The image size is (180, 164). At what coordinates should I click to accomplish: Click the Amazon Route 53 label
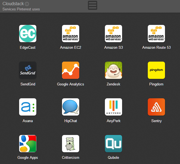pyautogui.click(x=156, y=48)
